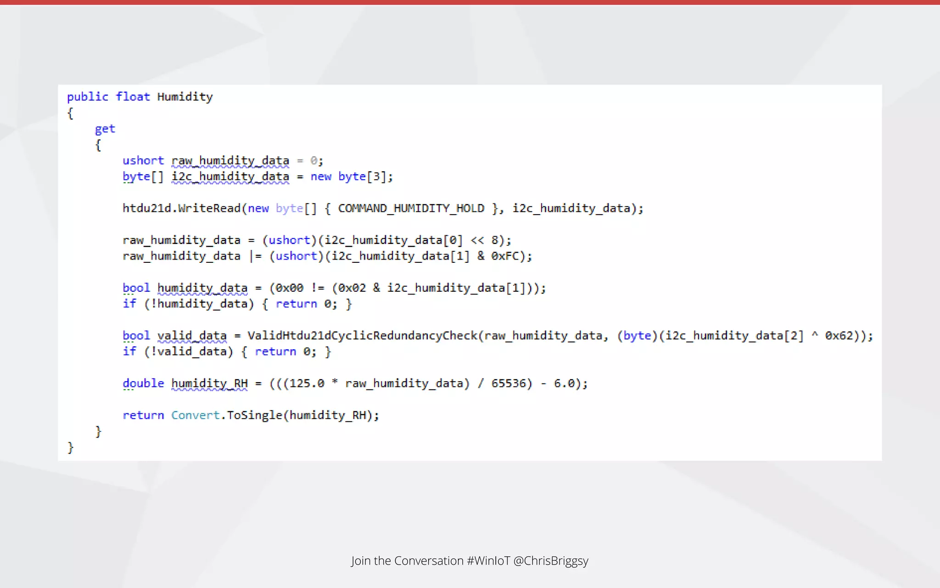The height and width of the screenshot is (588, 940).
Task: Click the 'get' accessor keyword
Action: 105,129
